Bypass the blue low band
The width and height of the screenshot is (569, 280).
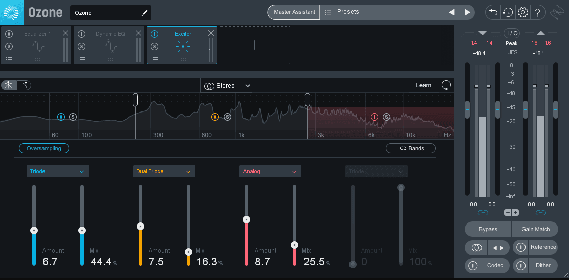click(x=61, y=117)
